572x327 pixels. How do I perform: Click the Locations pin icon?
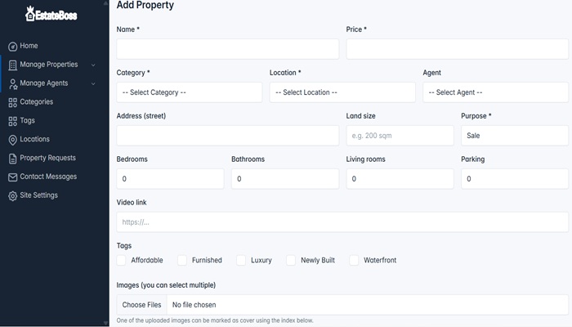(x=13, y=140)
